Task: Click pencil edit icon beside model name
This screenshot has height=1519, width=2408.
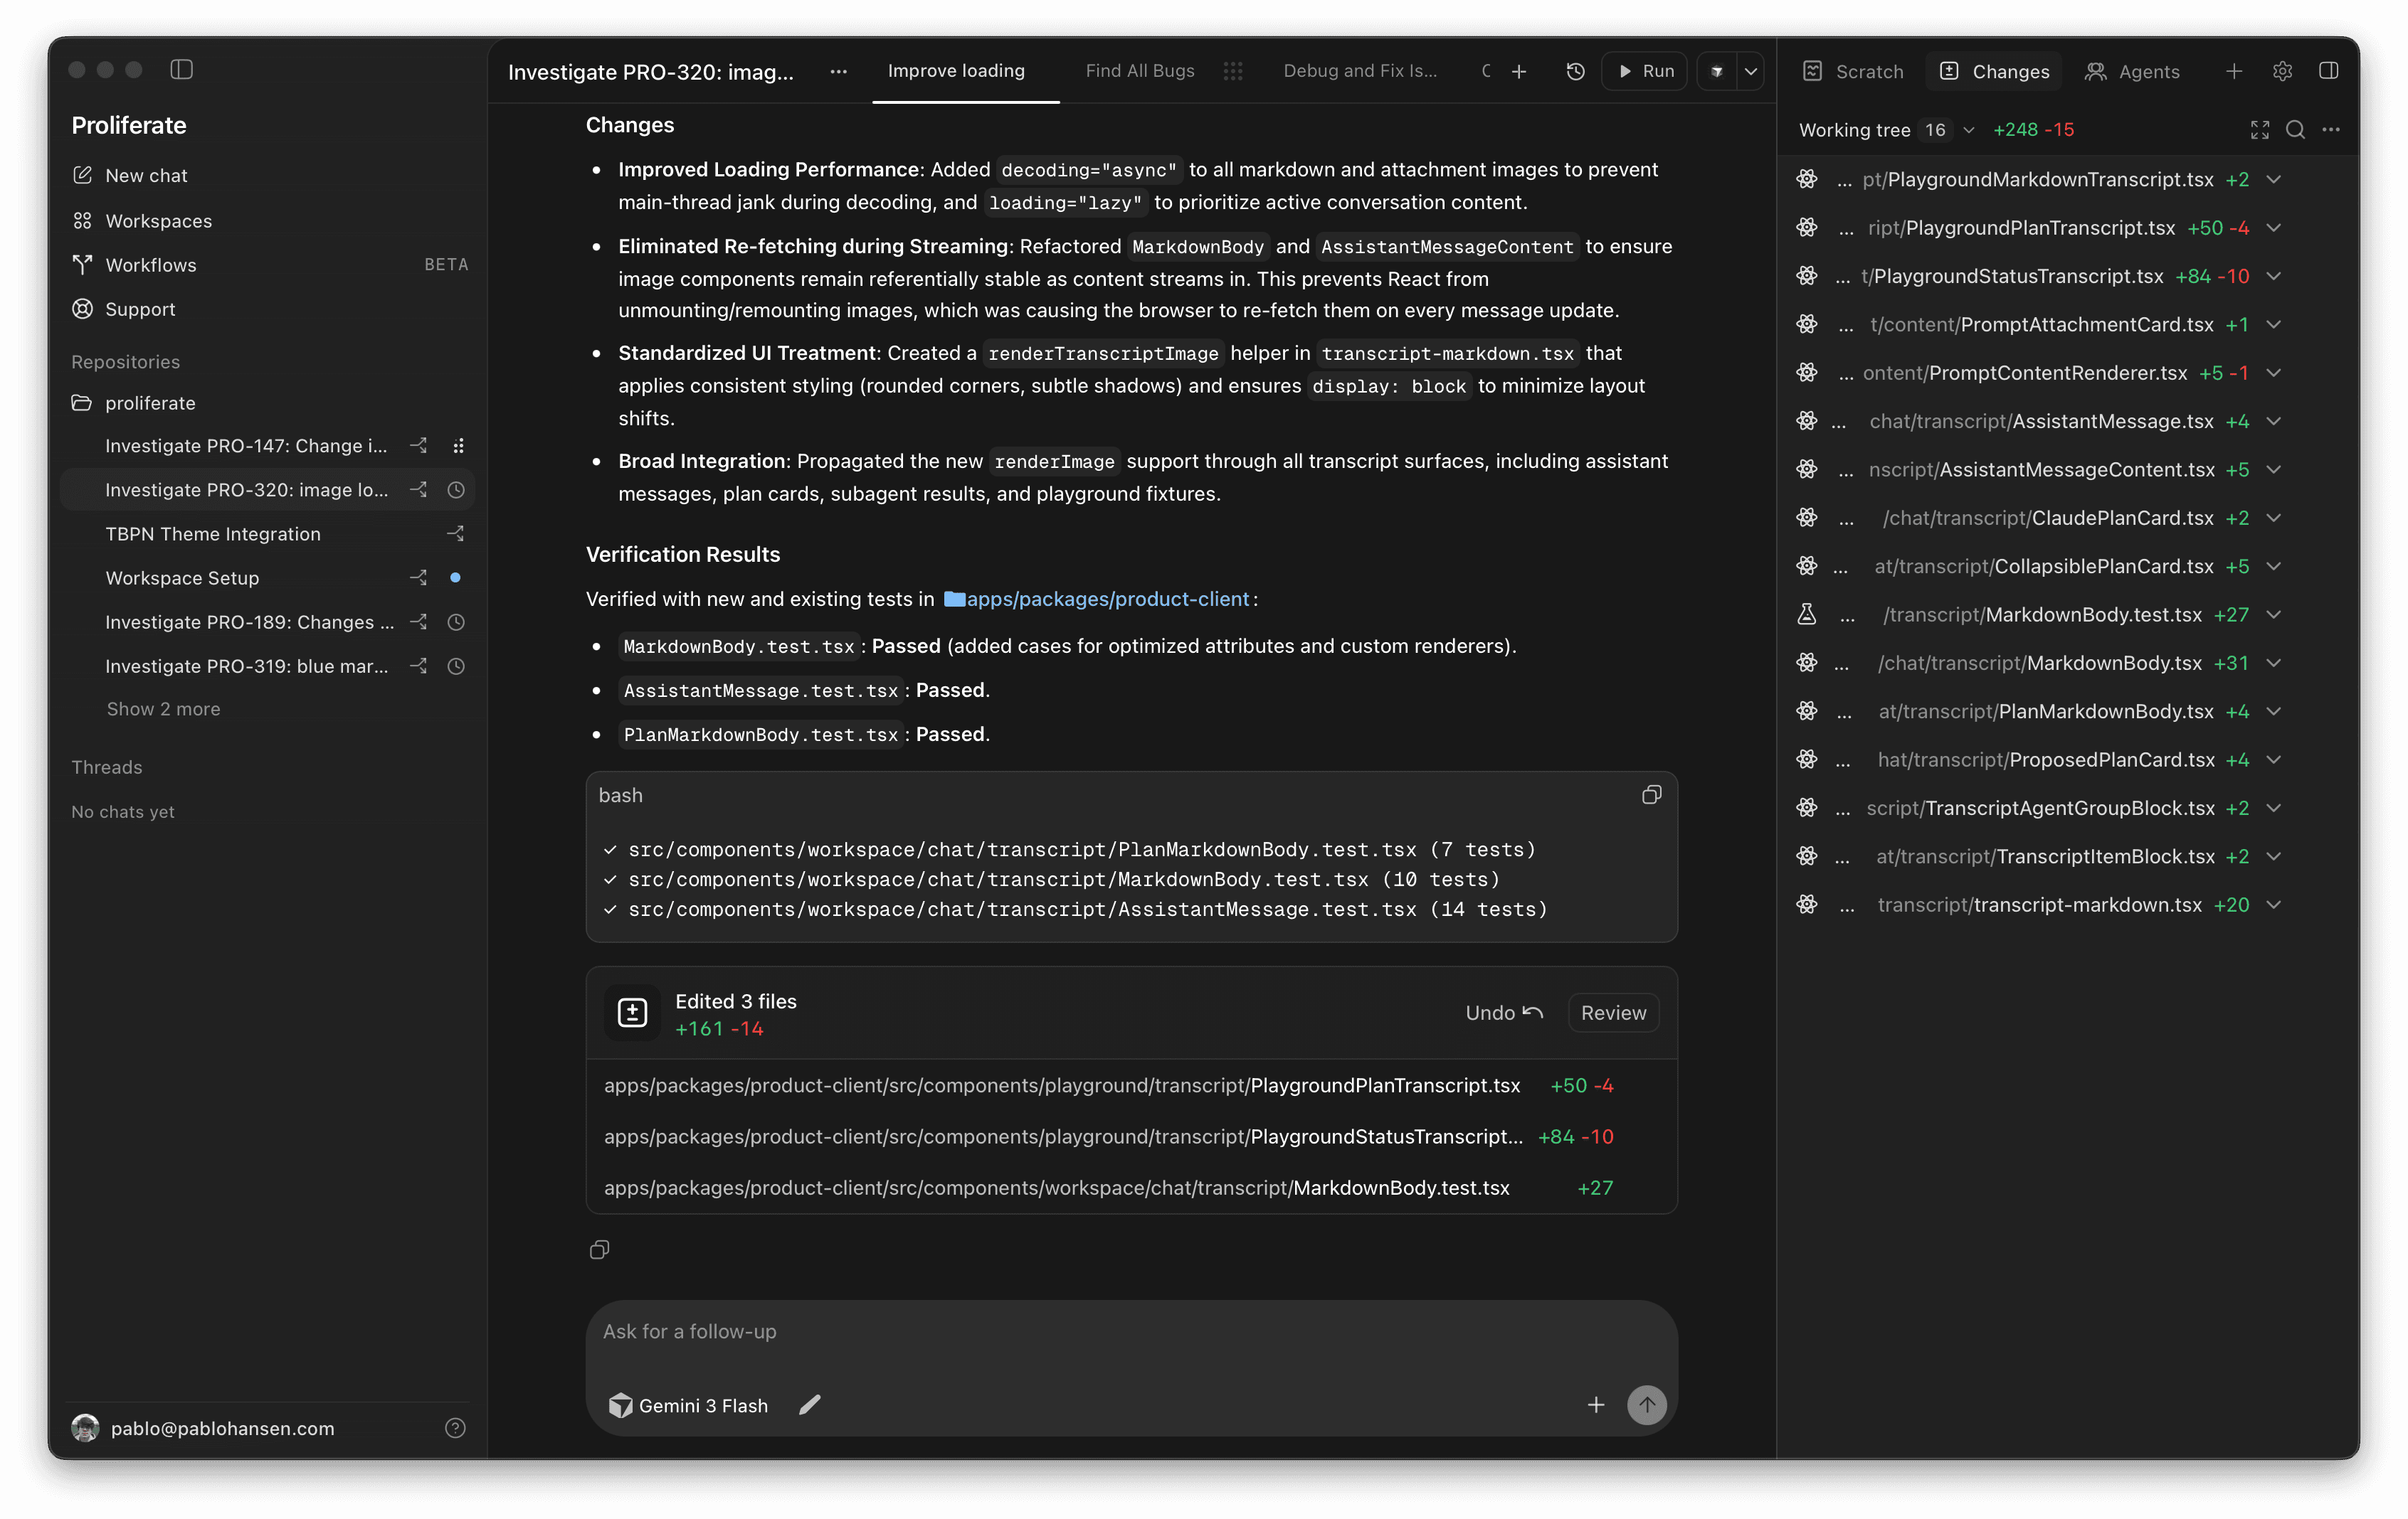Action: 810,1406
